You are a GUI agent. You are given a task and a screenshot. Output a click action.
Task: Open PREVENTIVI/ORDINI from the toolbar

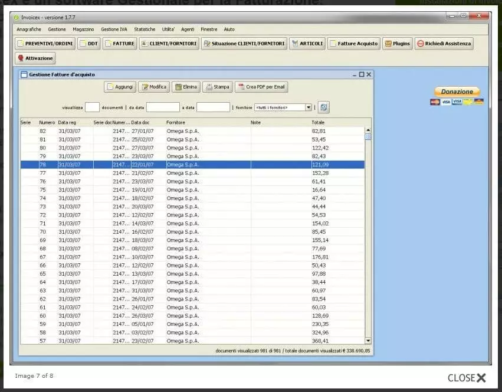coord(45,44)
